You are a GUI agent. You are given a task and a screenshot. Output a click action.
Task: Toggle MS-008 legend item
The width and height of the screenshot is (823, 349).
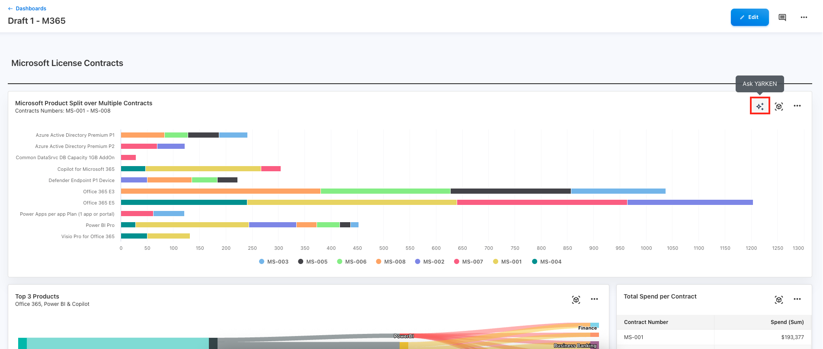tap(391, 262)
